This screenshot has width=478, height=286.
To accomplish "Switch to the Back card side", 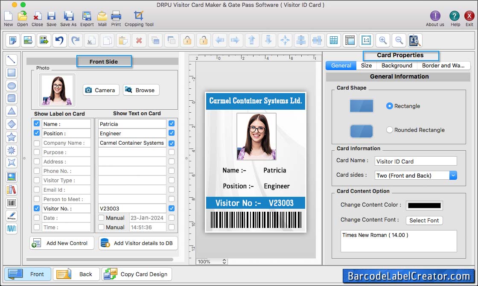I will (x=76, y=274).
